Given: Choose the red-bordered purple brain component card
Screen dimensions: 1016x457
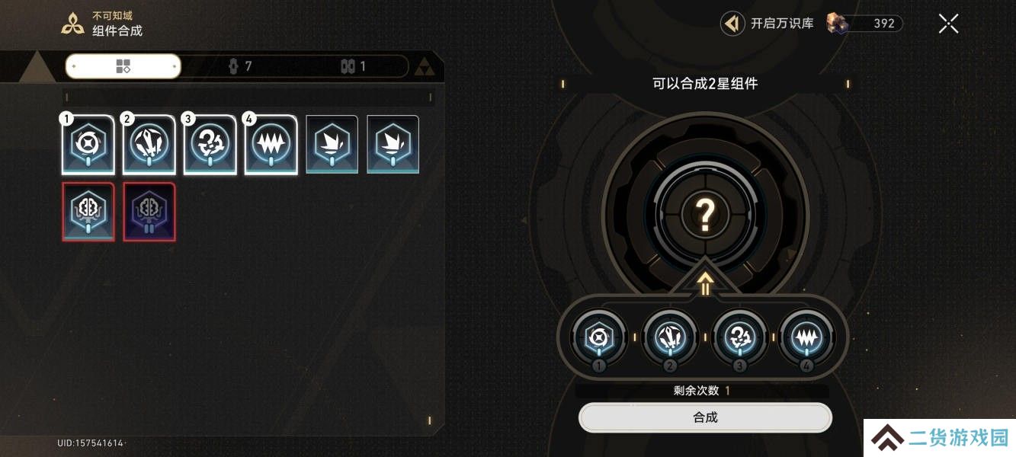Looking at the screenshot, I should (149, 212).
